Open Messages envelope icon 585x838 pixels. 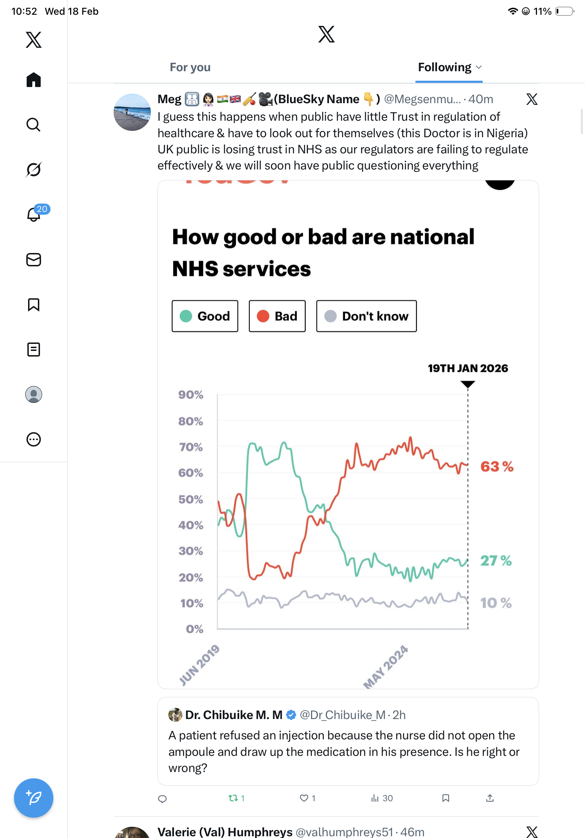[x=34, y=259]
